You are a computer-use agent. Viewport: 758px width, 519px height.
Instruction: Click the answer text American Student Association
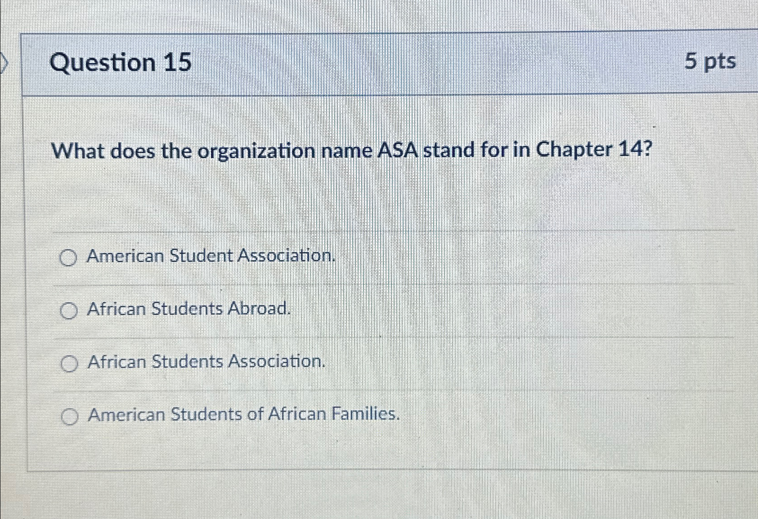(211, 256)
